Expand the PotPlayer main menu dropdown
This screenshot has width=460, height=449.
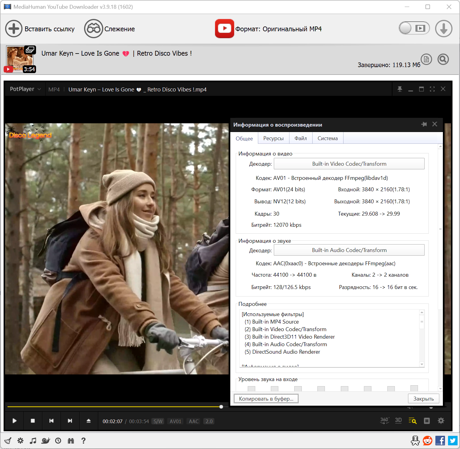pyautogui.click(x=25, y=89)
